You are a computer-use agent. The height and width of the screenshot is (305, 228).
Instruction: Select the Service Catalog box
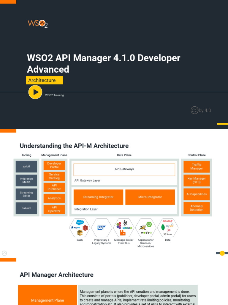coord(54,176)
